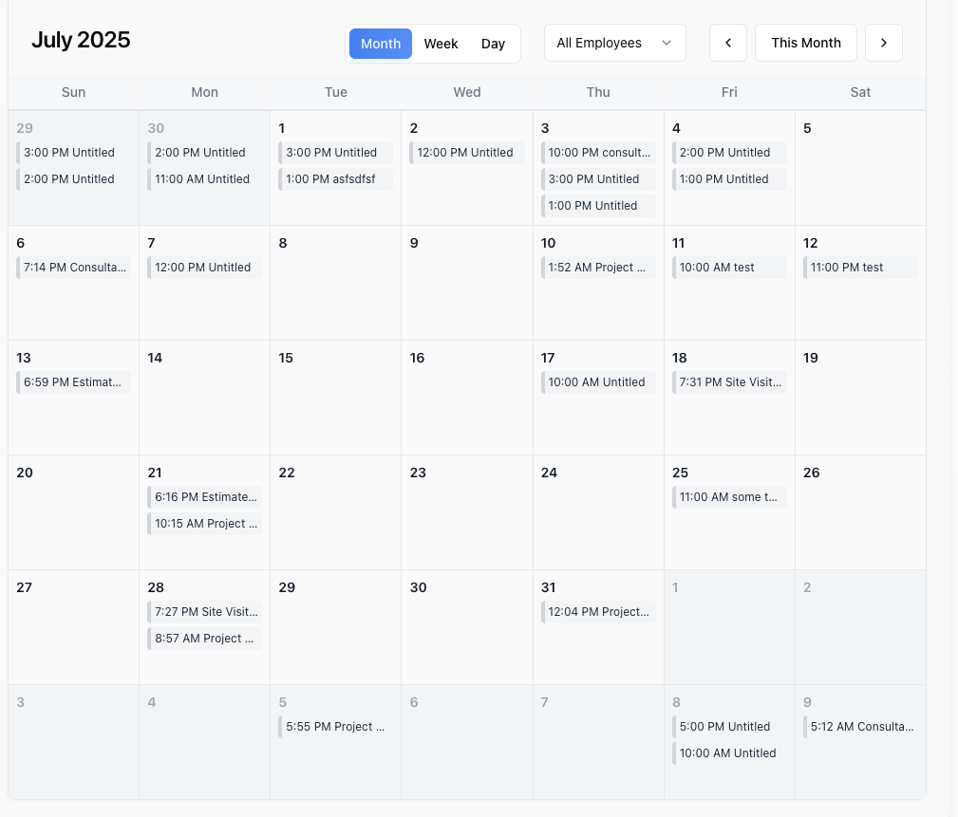Go to the previous month arrow

[727, 43]
